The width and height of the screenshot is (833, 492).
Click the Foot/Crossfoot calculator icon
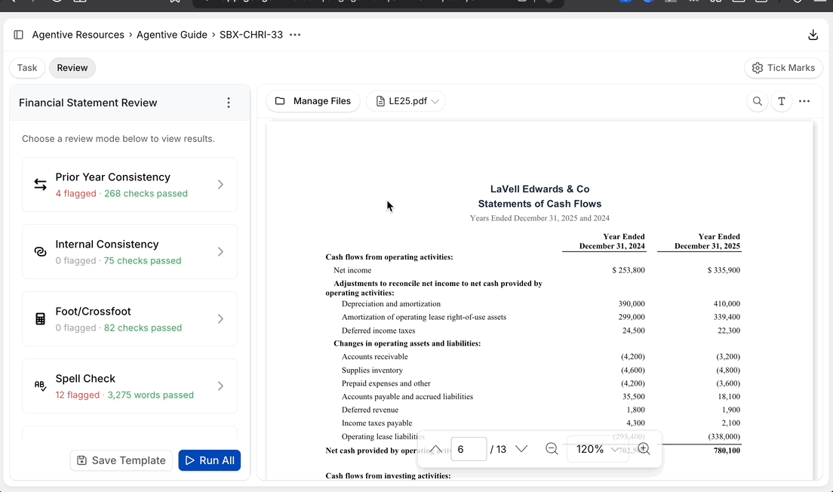click(41, 318)
